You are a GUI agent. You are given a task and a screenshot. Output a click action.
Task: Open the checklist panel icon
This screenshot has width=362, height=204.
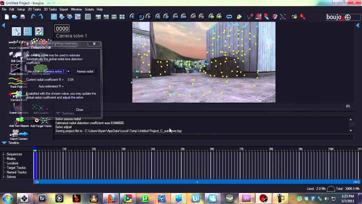[39, 31]
